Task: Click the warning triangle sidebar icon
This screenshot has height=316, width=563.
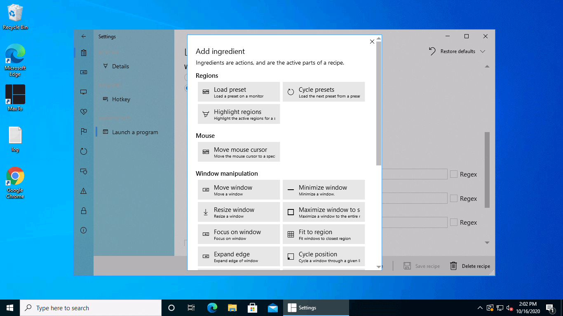Action: click(x=84, y=191)
